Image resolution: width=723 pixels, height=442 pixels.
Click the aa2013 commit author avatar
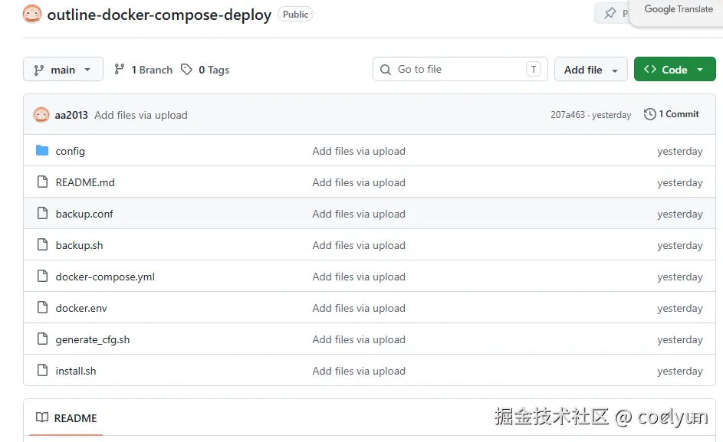pyautogui.click(x=41, y=115)
